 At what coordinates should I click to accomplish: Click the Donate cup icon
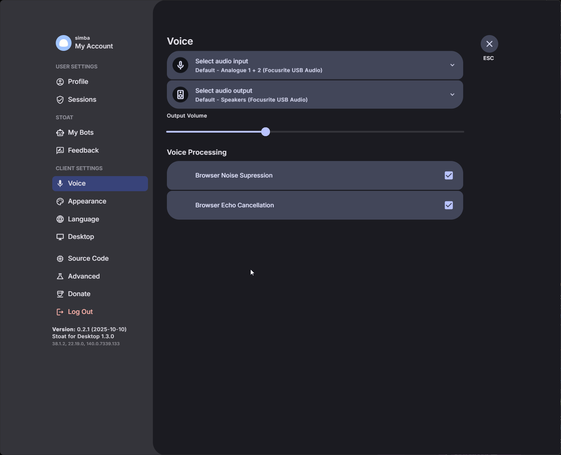tap(60, 294)
